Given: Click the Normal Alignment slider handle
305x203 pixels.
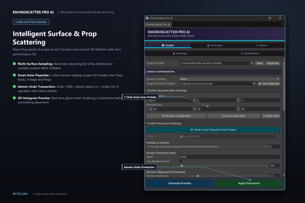Looking at the screenshot, I should [x=198, y=176].
